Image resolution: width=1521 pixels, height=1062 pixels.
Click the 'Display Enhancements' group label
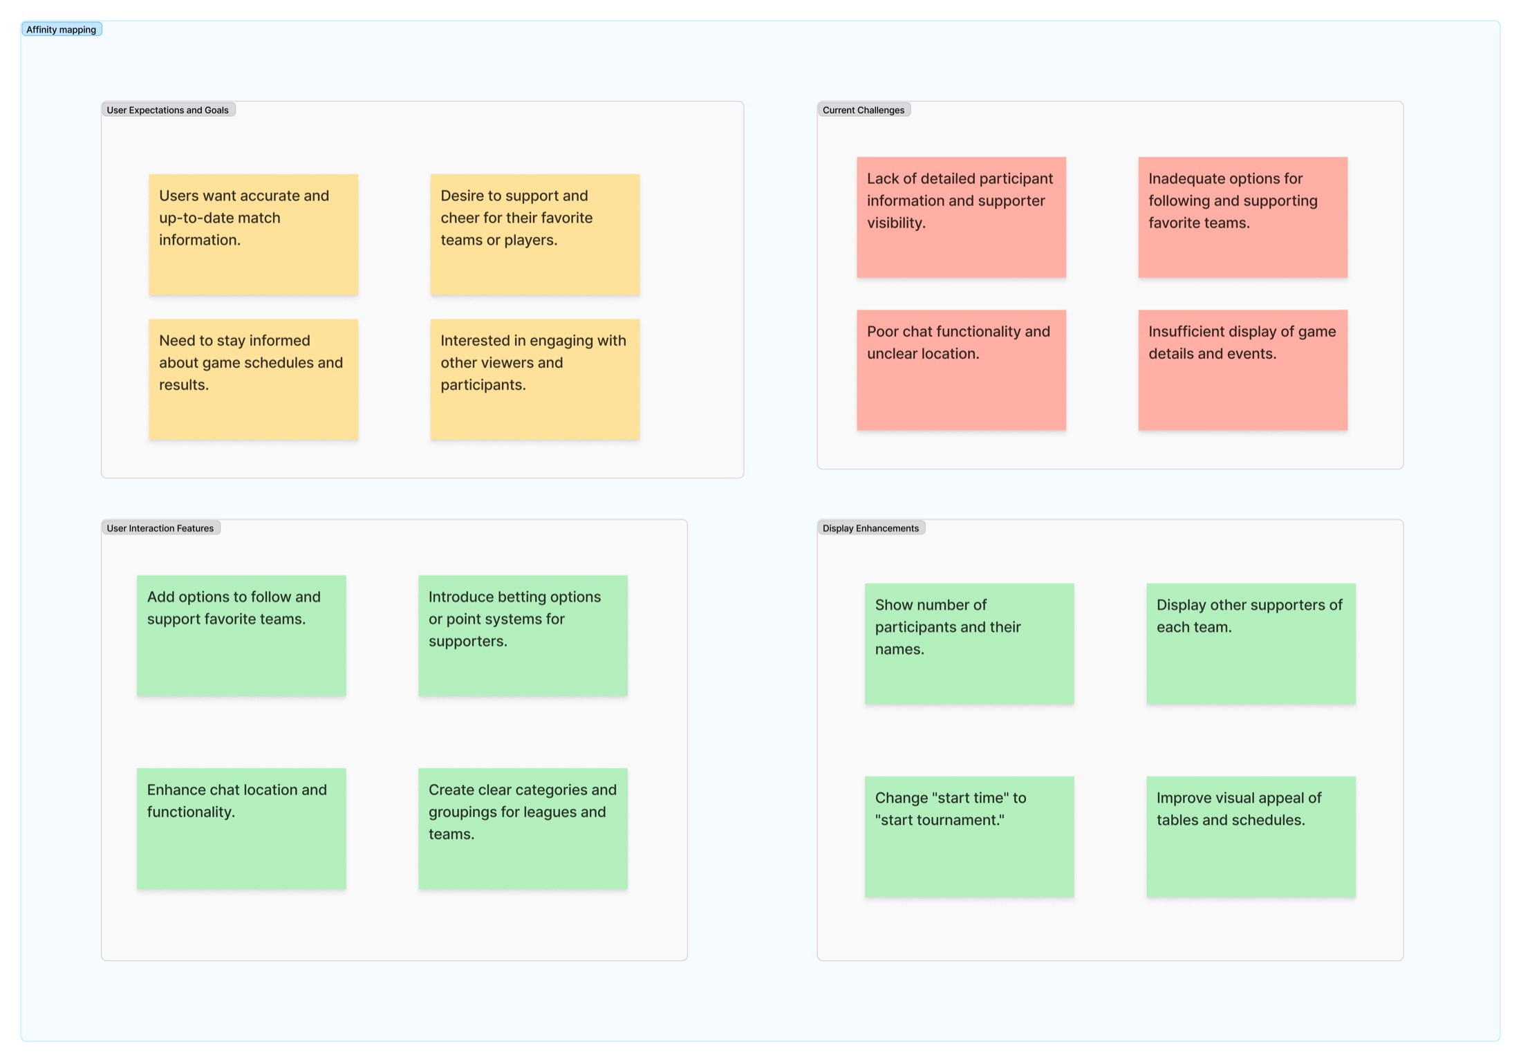[x=871, y=528]
